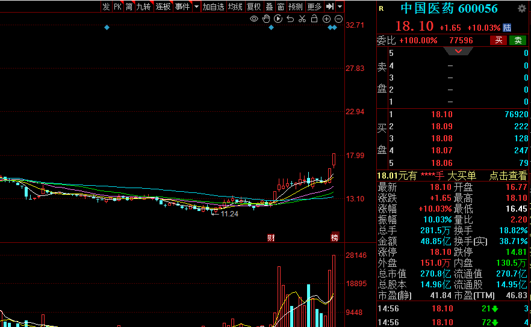The image size is (531, 327).
Task: Select the scissors cut tool
Action: pos(302,19)
